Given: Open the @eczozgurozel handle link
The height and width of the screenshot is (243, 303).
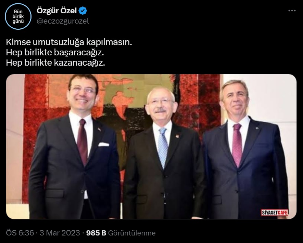Looking at the screenshot, I should tap(63, 21).
